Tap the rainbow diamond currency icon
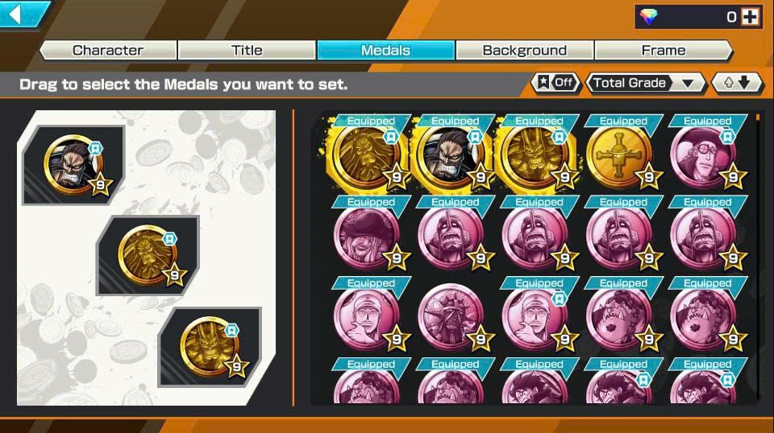Image resolution: width=774 pixels, height=433 pixels. click(648, 17)
